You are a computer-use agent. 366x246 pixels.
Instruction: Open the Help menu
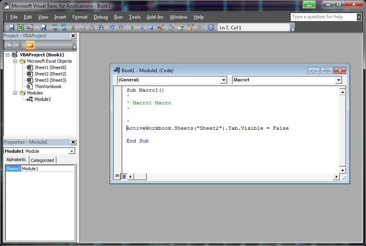[199, 17]
